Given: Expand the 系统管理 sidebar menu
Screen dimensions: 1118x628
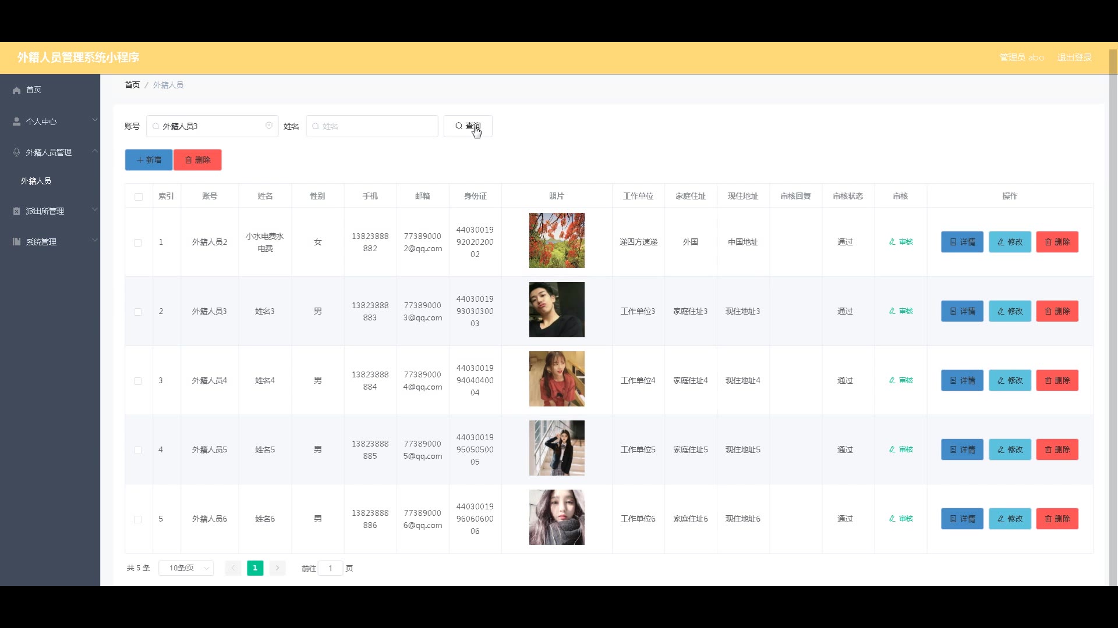Looking at the screenshot, I should click(50, 241).
